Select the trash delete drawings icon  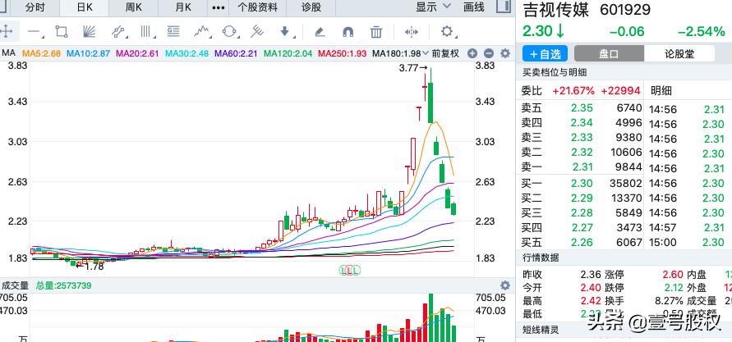(375, 33)
